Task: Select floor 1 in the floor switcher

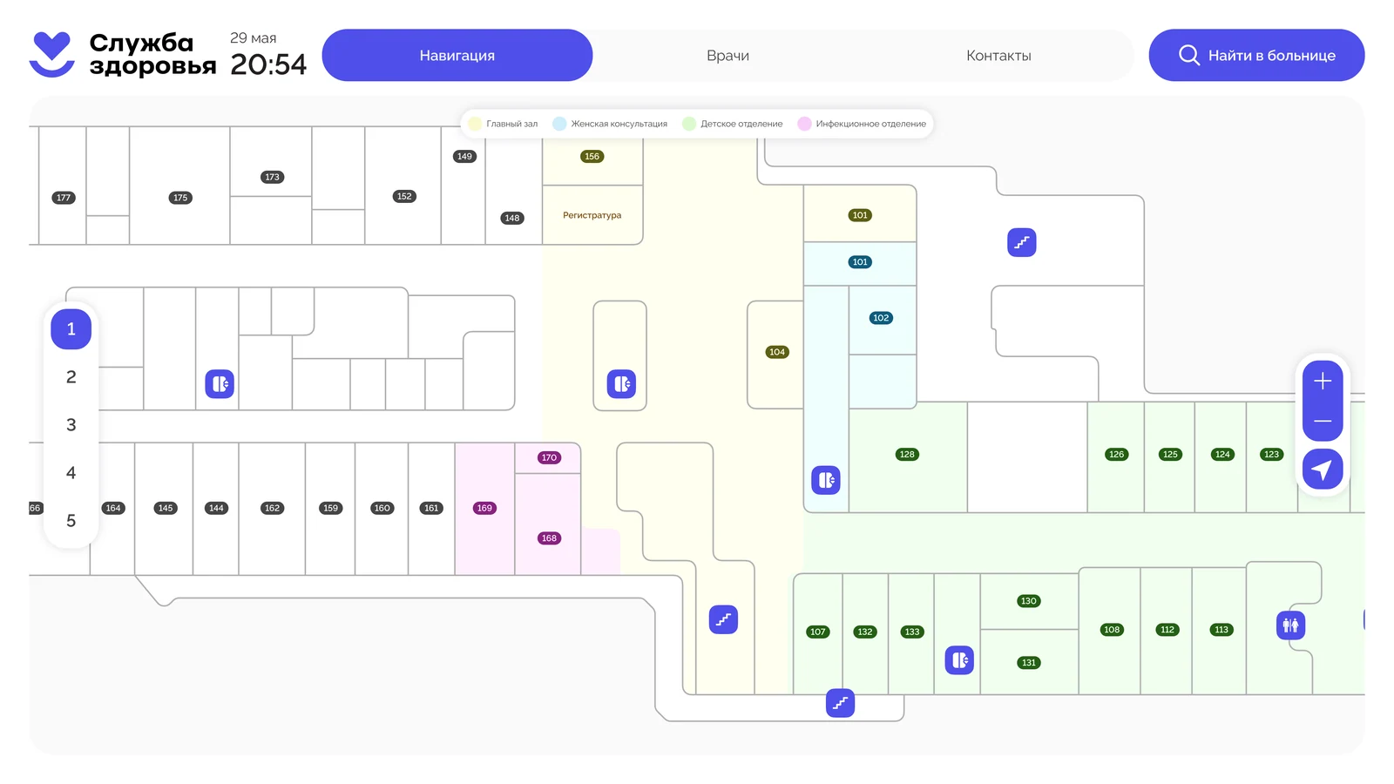Action: 71,329
